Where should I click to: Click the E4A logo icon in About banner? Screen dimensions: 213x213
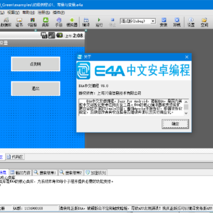(83, 70)
